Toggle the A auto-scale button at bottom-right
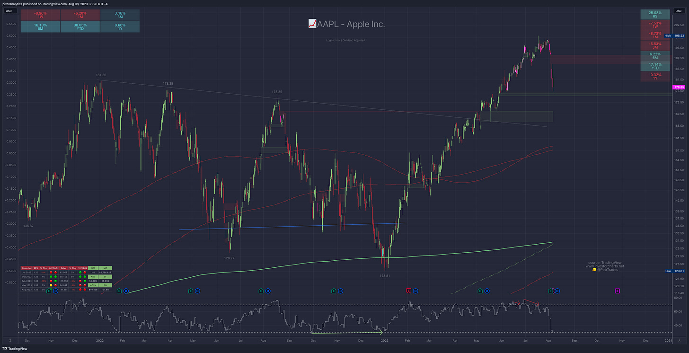The image size is (689, 353). point(680,340)
